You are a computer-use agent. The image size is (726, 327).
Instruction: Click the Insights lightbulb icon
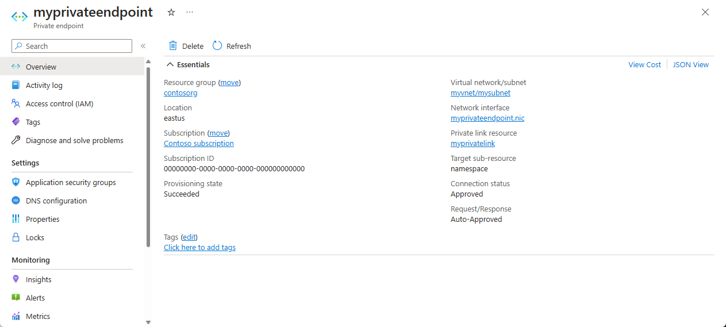(16, 279)
